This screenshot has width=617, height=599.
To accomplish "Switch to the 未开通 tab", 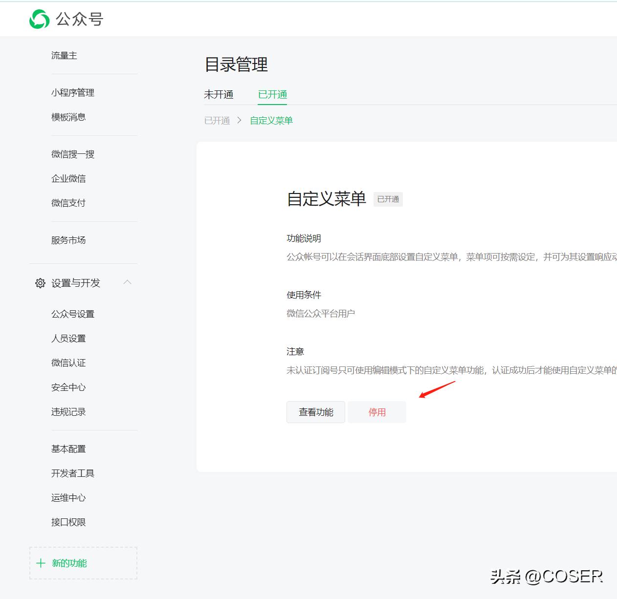I will pyautogui.click(x=219, y=94).
